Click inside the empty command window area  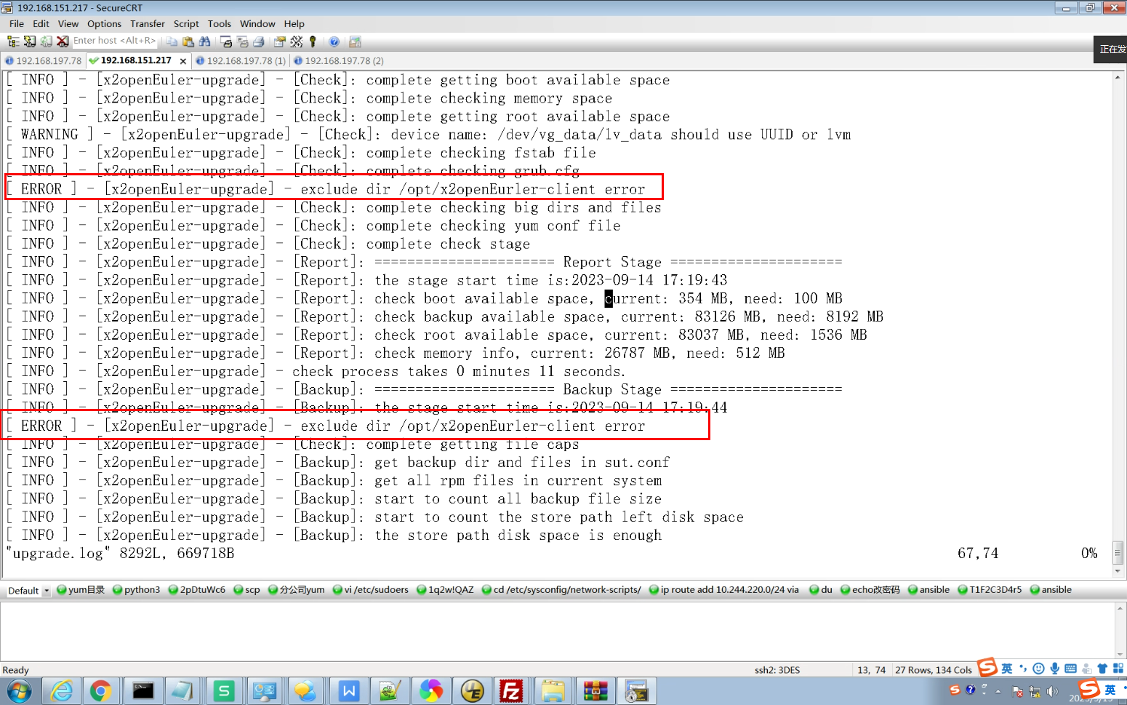pos(553,629)
